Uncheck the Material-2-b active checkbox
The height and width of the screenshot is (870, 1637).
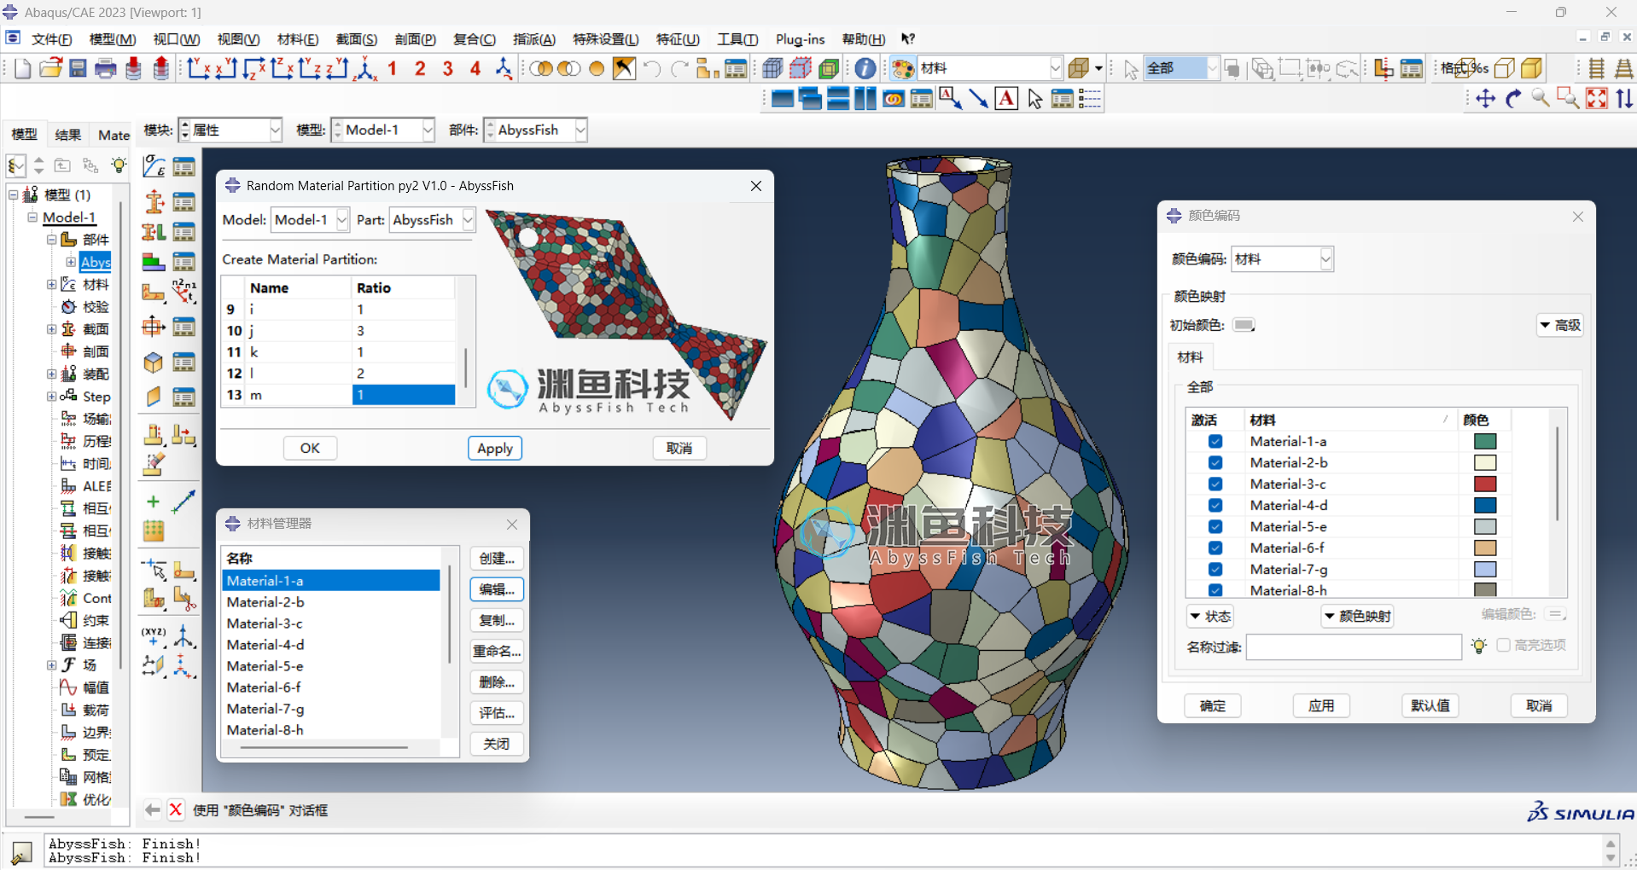click(1215, 462)
